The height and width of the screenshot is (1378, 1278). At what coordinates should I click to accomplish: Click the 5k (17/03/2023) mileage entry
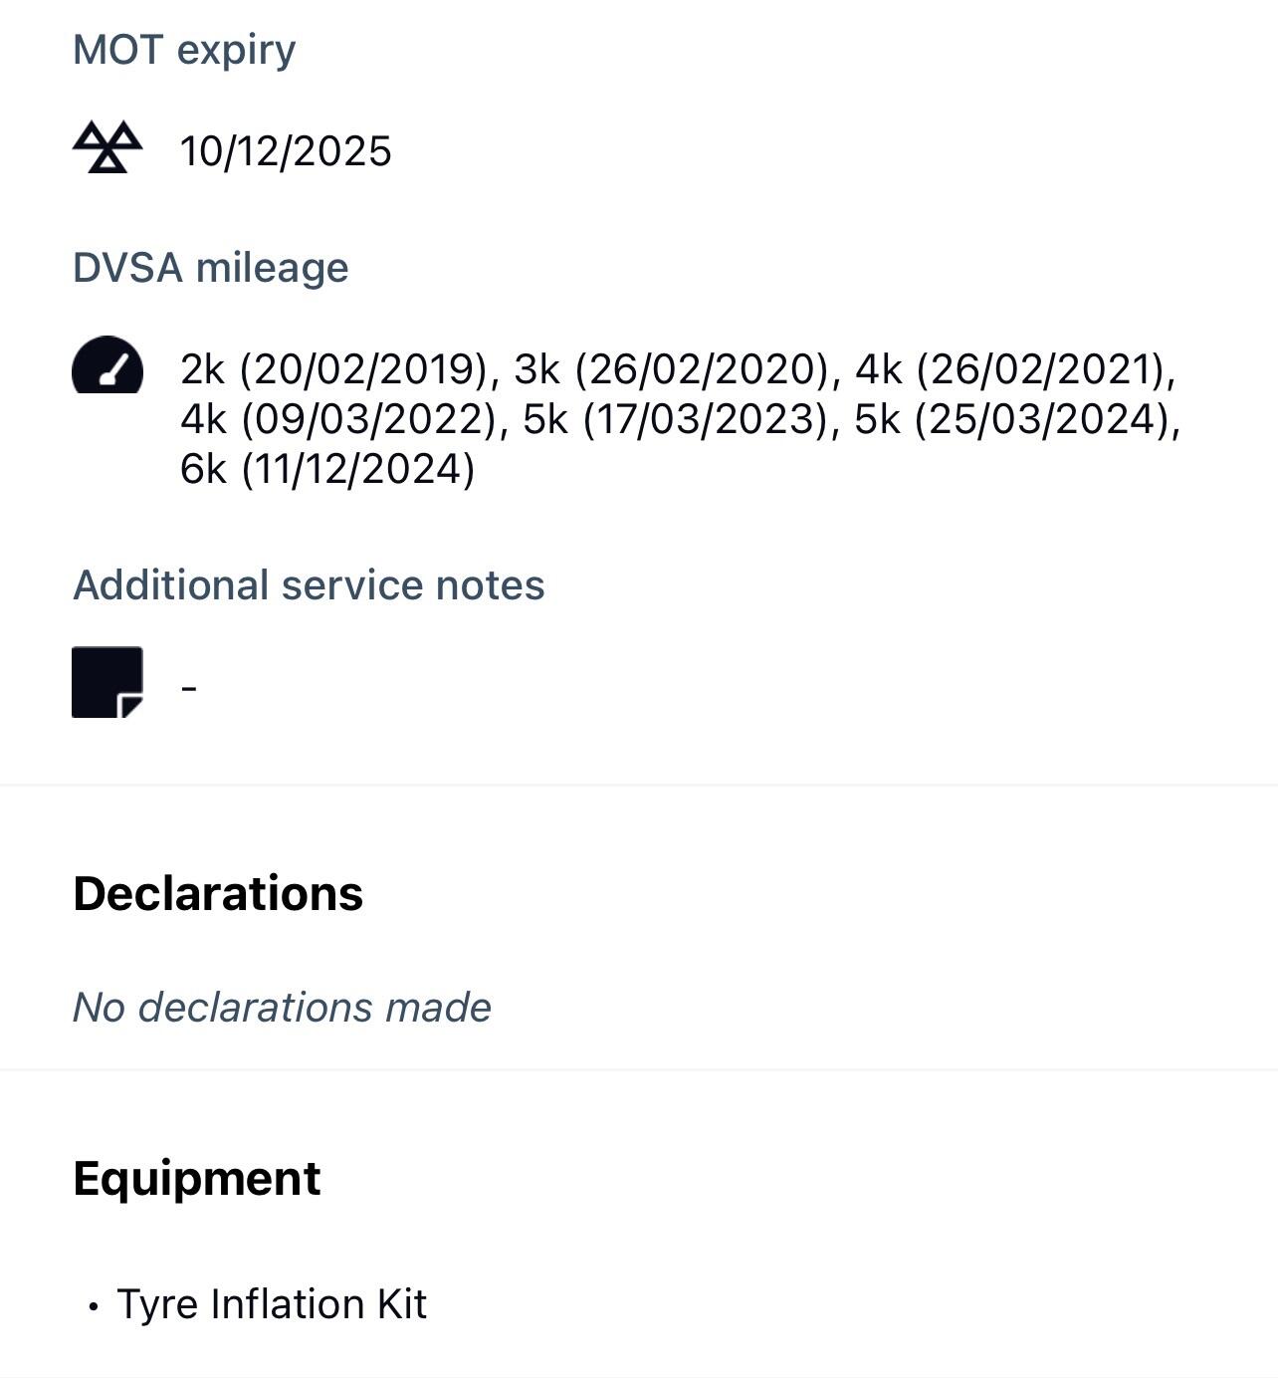[677, 420]
